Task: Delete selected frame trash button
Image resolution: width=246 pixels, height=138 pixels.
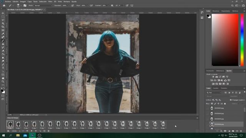Action: point(48,131)
